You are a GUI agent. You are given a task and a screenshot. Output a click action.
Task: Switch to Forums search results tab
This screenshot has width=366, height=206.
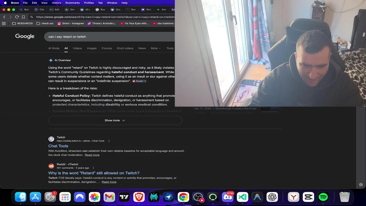click(107, 48)
